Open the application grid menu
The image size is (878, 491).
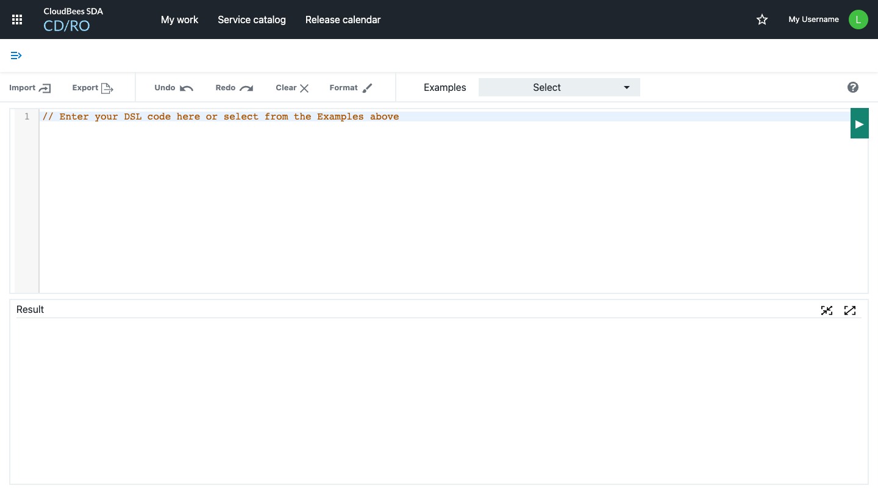pyautogui.click(x=16, y=19)
